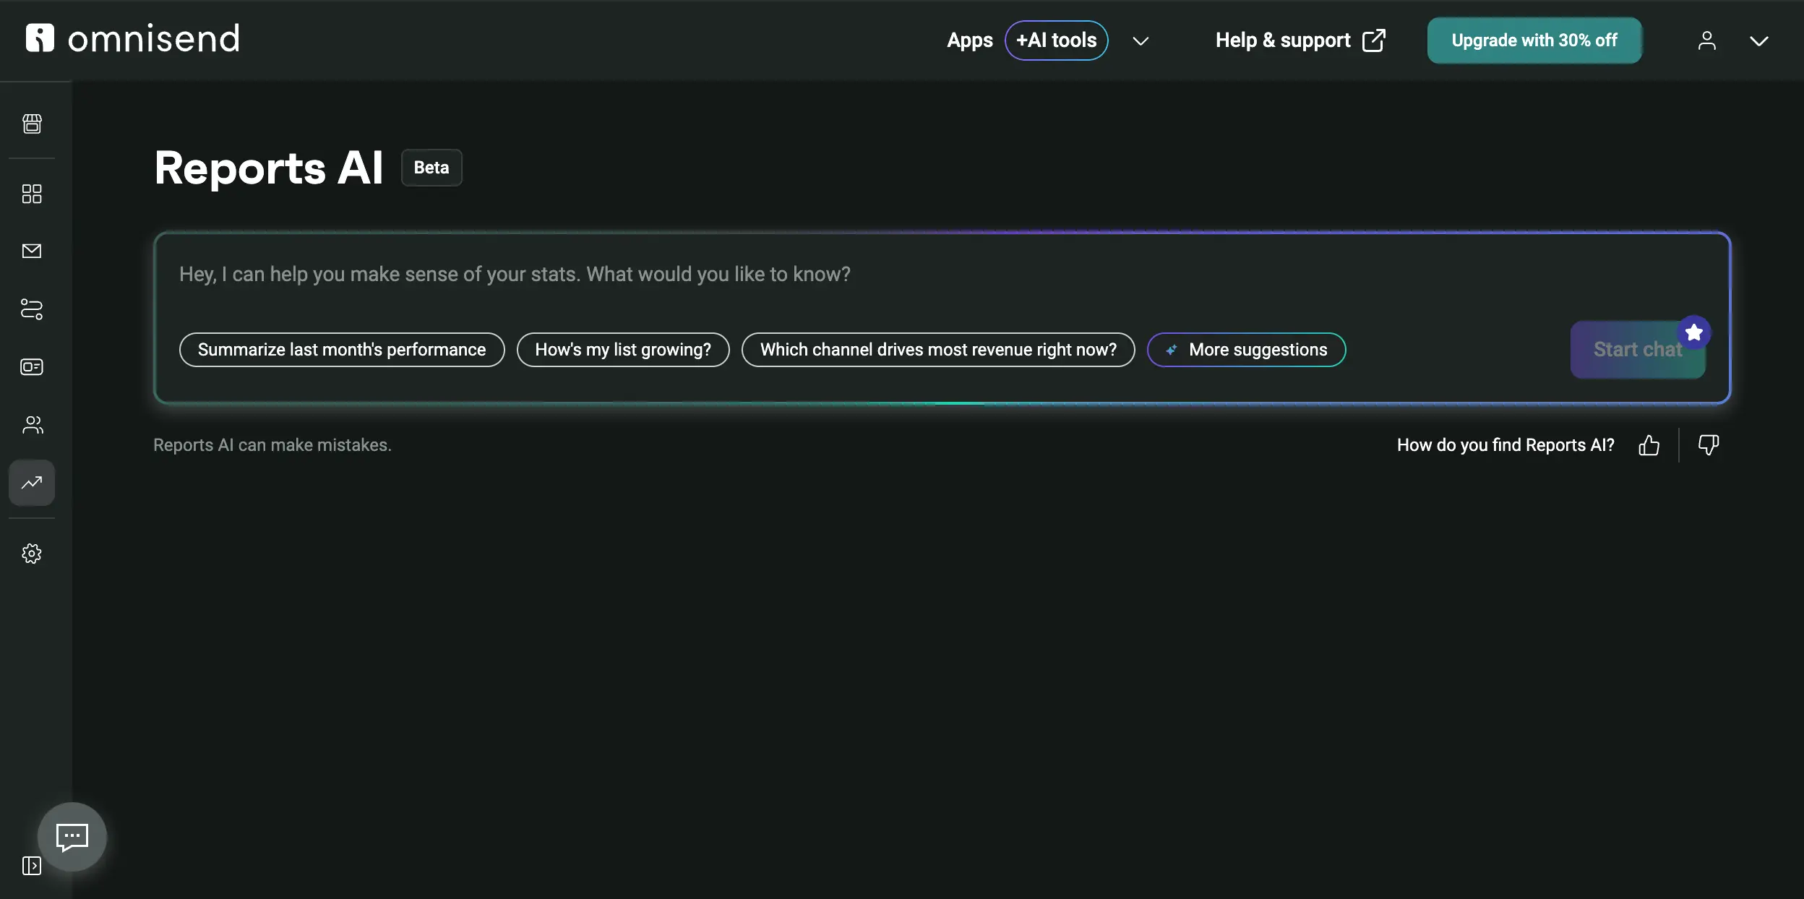
Task: Open the live chat bubble widget
Action: [72, 837]
